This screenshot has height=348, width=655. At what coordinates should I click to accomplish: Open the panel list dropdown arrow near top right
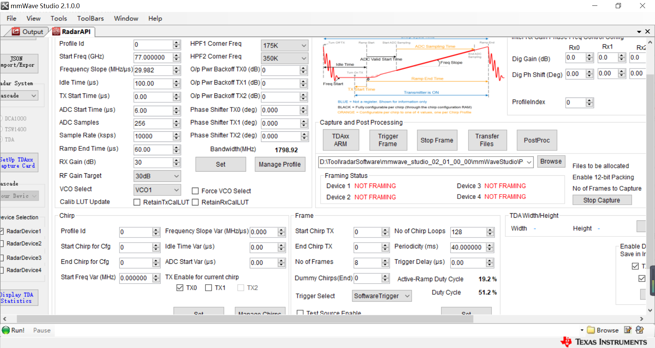pos(639,32)
